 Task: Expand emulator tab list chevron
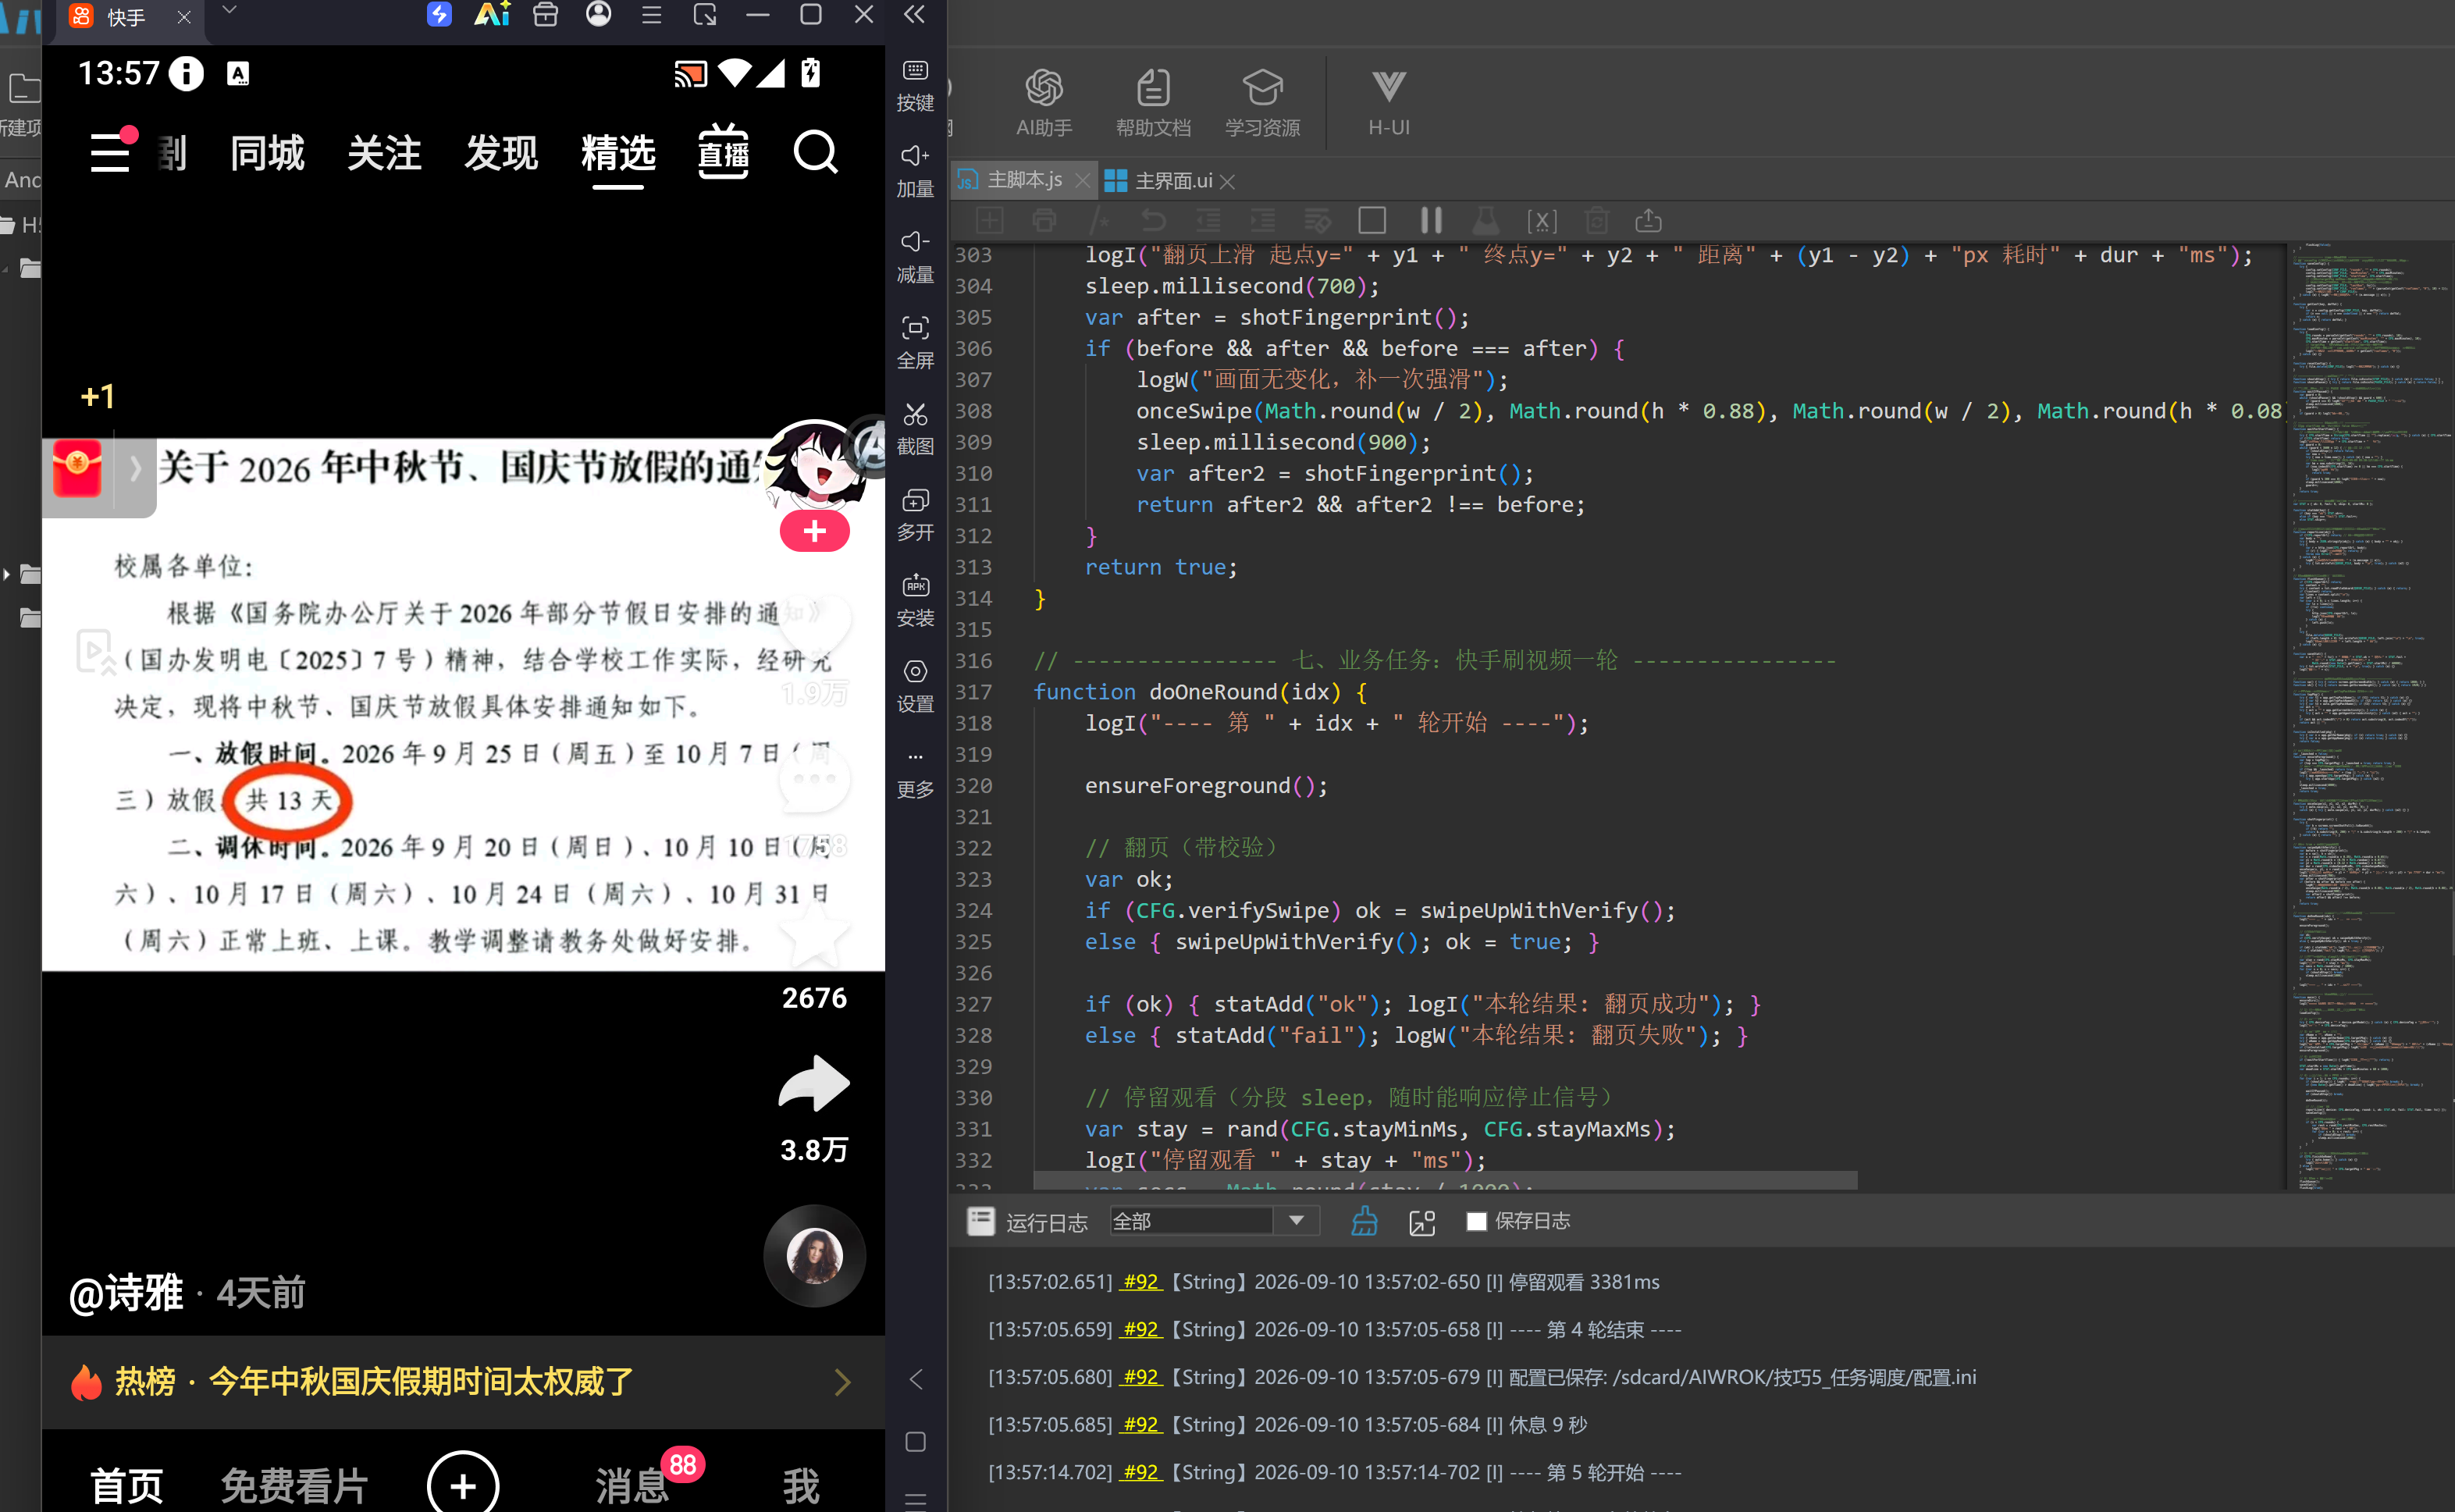point(229,11)
